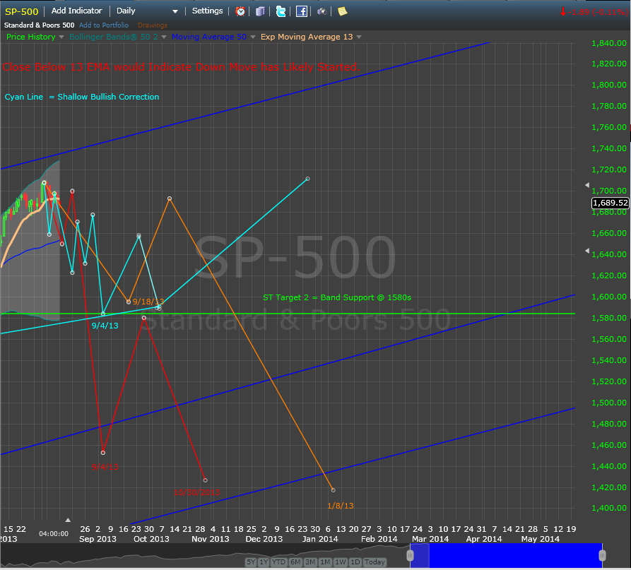Click Standard & Poors 500 title text
This screenshot has width=631, height=570.
39,25
